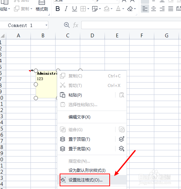Screen dimensions: 181x189
Task: Click into the formula bar
Action: coord(131,25)
